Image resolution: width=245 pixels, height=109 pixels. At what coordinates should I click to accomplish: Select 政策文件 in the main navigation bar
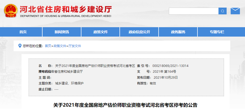click(101, 32)
